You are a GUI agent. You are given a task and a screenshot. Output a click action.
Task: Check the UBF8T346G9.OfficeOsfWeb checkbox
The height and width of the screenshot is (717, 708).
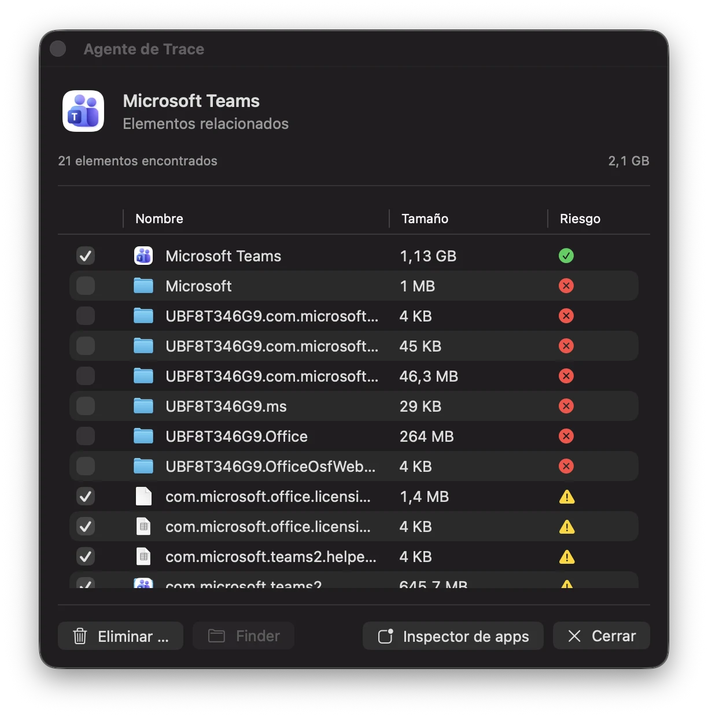click(86, 466)
